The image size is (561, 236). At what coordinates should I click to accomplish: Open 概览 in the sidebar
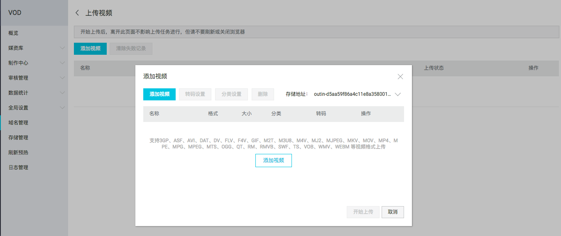13,33
